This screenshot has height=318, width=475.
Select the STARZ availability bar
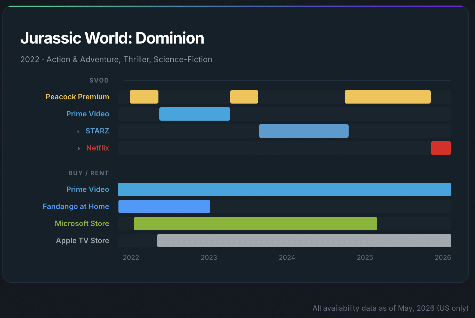[304, 131]
